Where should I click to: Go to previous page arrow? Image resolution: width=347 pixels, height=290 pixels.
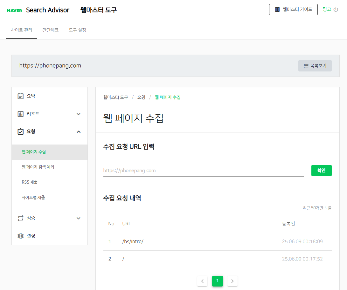click(202, 281)
